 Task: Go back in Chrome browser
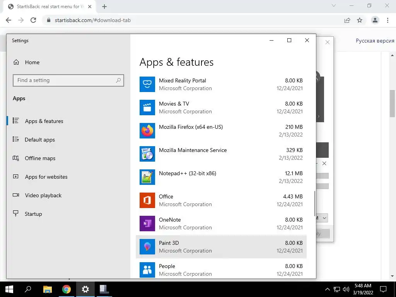(9, 20)
